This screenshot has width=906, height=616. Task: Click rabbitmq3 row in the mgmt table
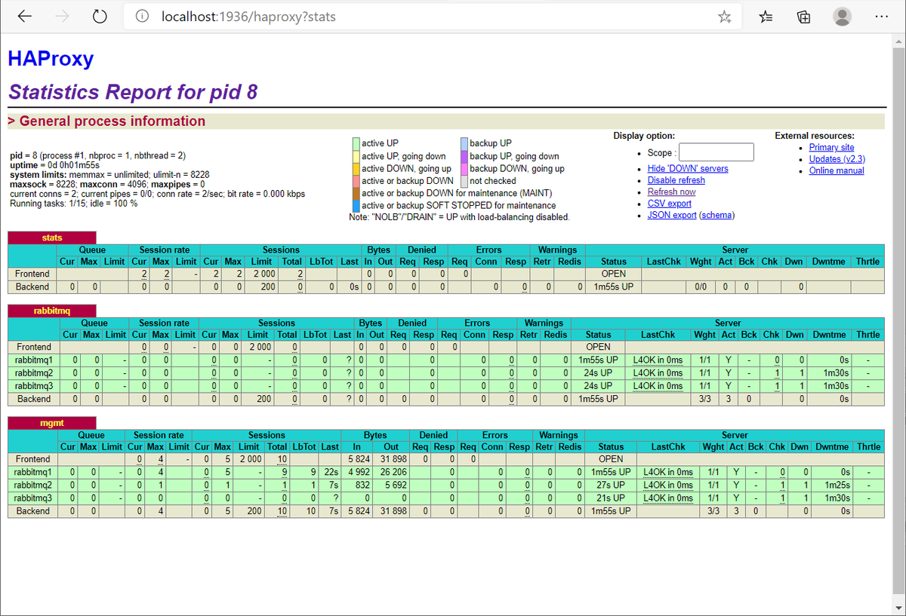point(445,498)
